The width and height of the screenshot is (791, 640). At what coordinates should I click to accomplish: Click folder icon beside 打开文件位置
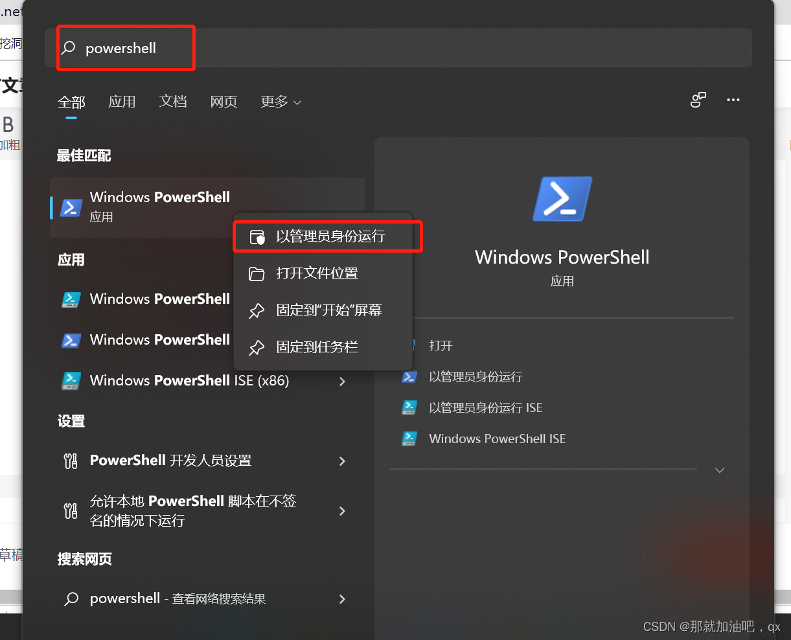coord(257,274)
